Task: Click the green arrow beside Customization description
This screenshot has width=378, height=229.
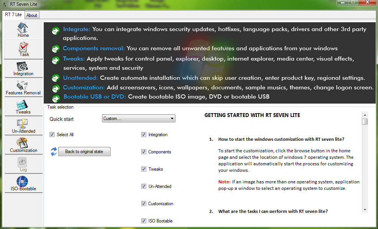Action: (56, 89)
